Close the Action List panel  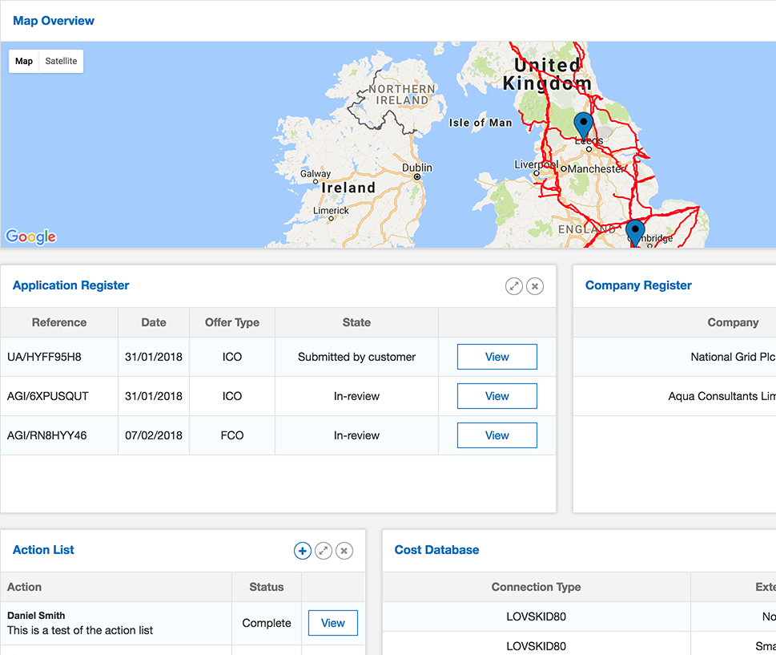pos(344,551)
